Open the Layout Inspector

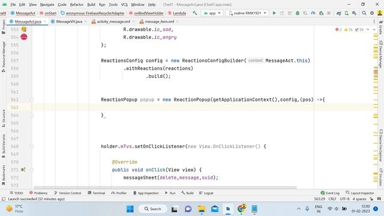[x=360, y=193]
